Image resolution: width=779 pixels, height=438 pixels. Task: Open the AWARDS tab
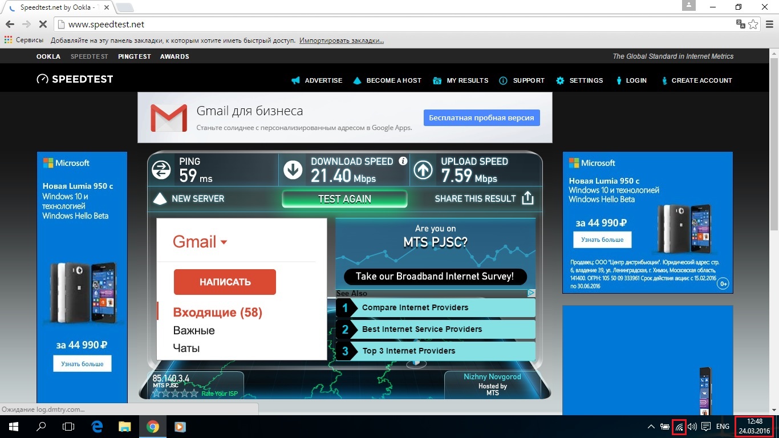pos(175,56)
